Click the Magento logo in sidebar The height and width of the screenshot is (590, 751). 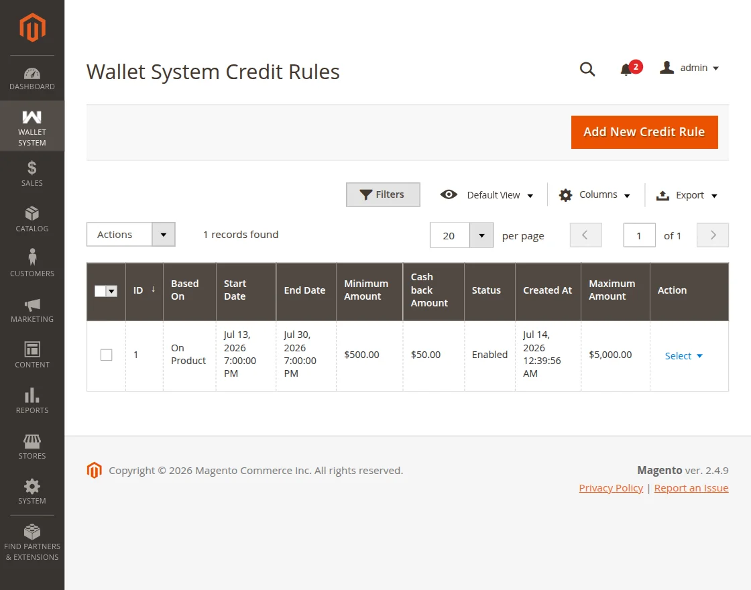[x=32, y=27]
